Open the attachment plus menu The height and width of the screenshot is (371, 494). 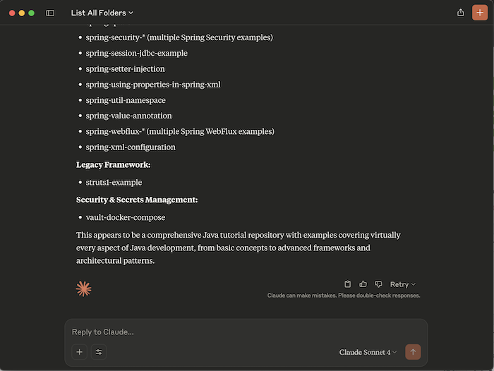pos(79,352)
